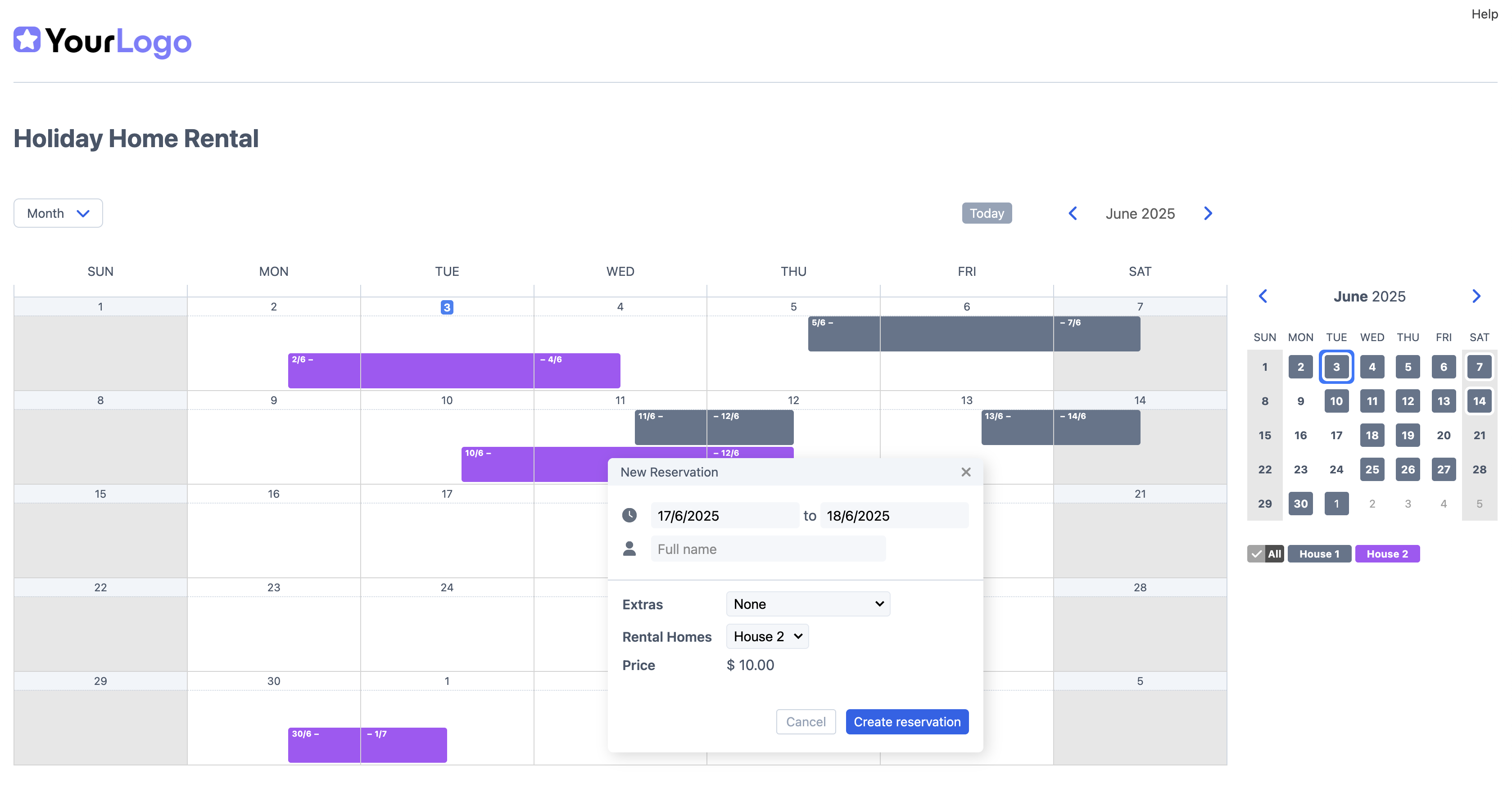Viewport: 1512px width, 792px height.
Task: Go to next month using right arrow
Action: 1207,213
